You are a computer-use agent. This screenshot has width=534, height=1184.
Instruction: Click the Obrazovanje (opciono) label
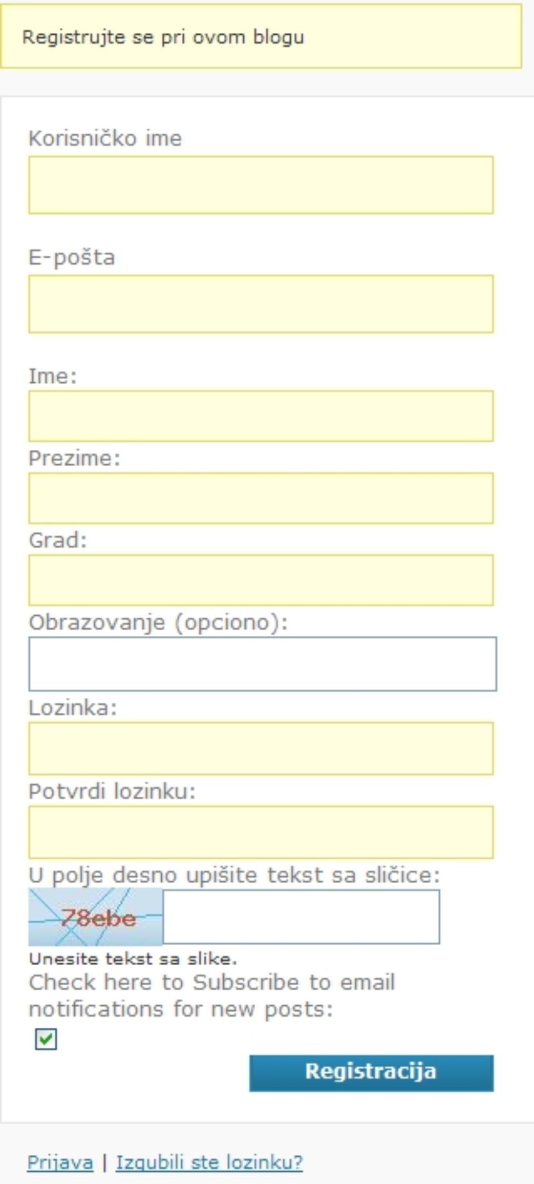tap(158, 622)
